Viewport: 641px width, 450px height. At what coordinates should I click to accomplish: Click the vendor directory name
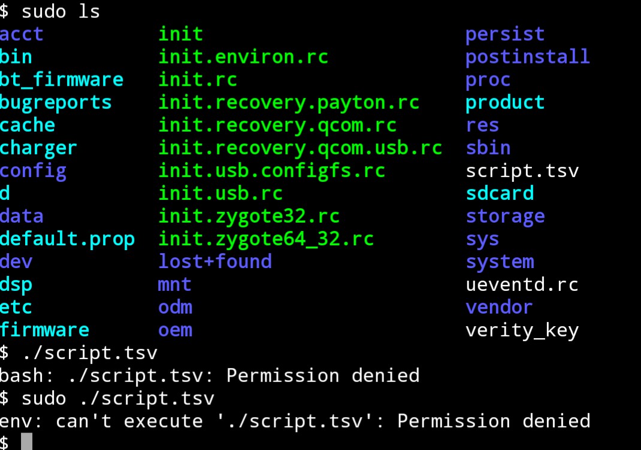point(499,307)
